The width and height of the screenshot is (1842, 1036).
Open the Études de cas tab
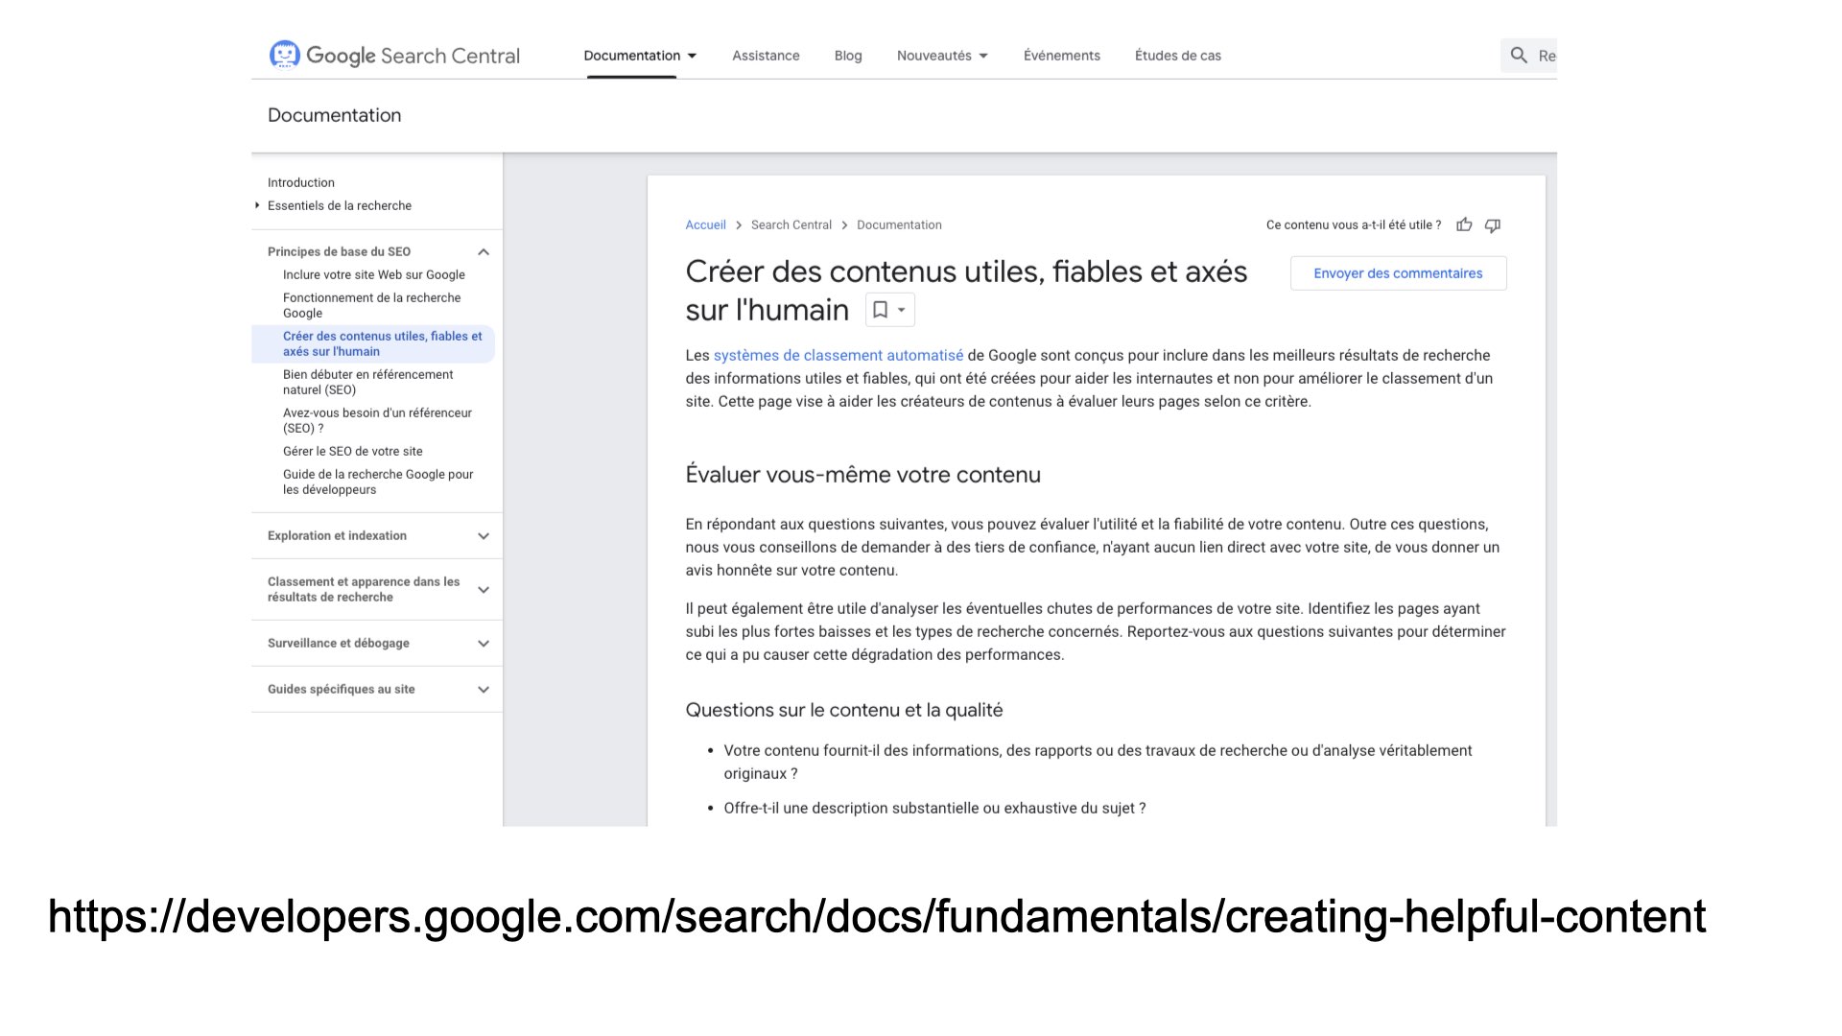click(x=1178, y=56)
